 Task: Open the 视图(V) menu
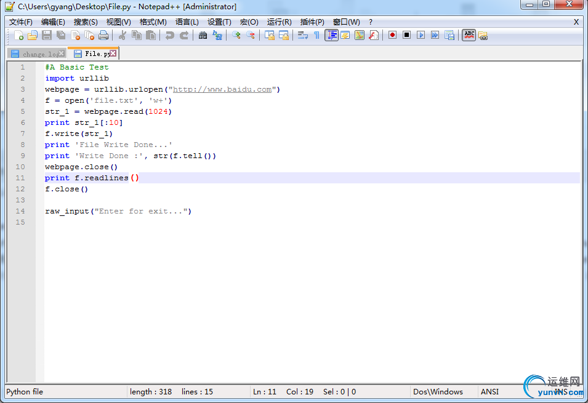118,22
